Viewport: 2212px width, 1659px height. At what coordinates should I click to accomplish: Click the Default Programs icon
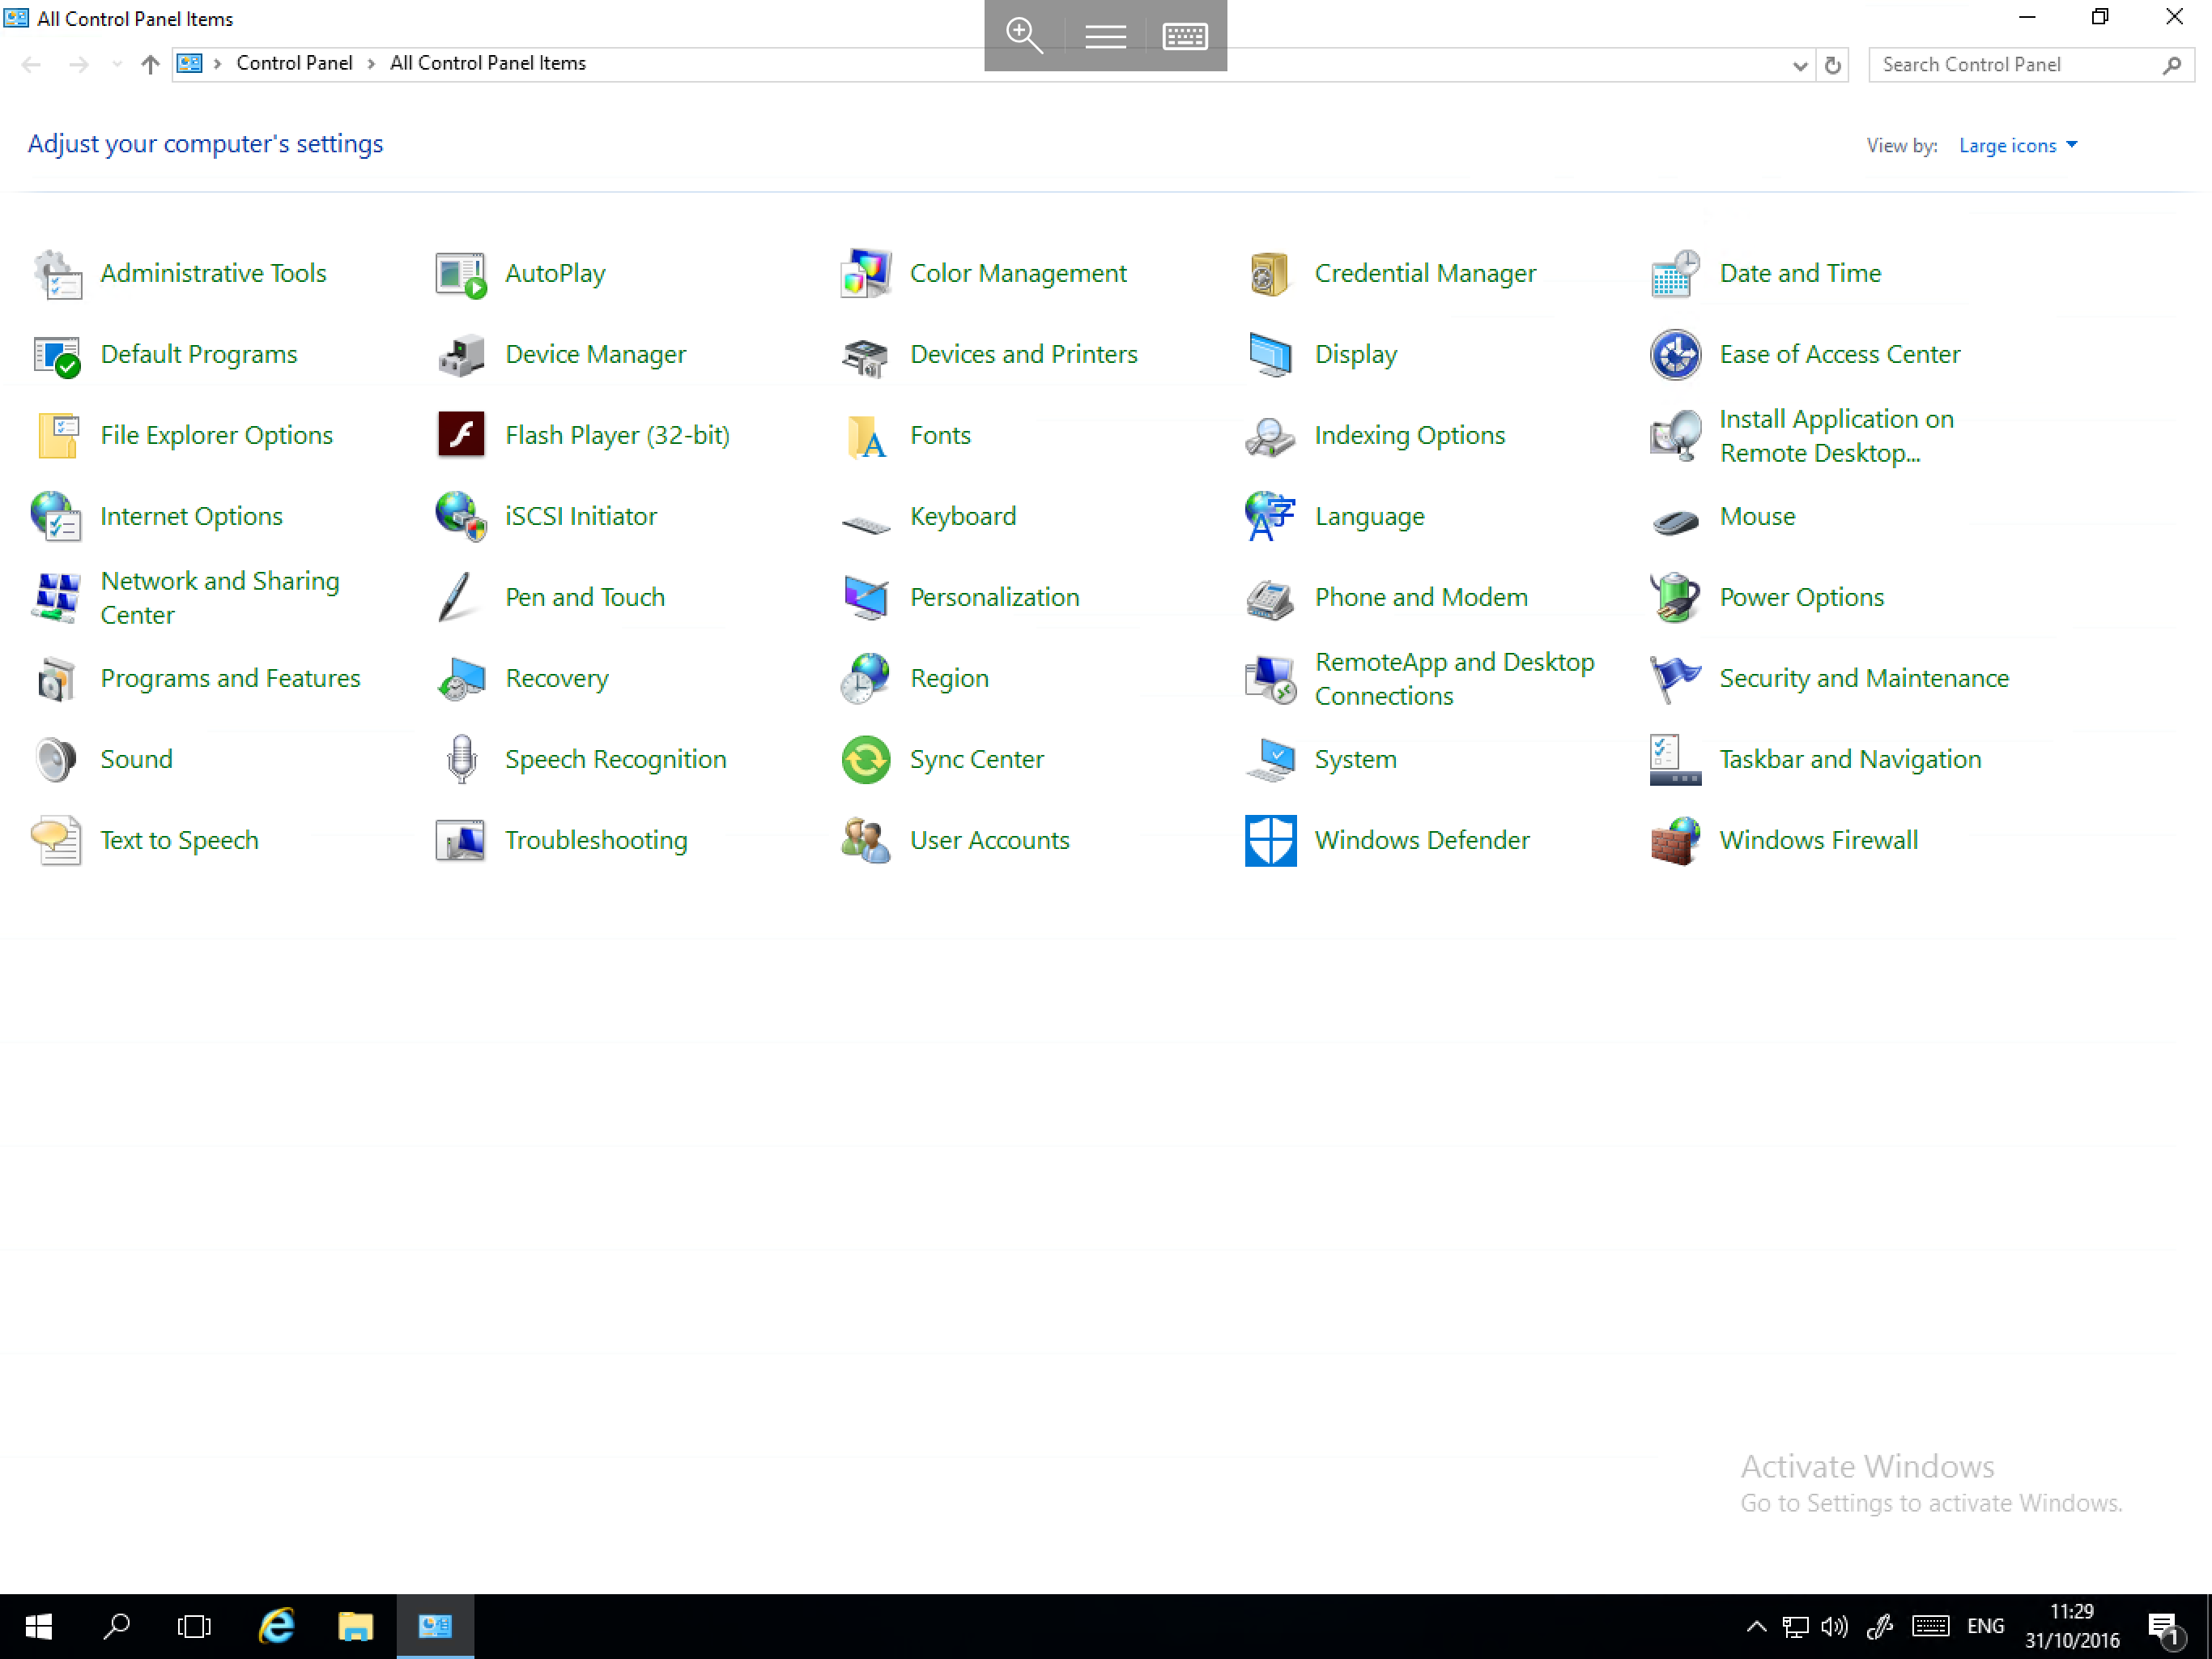[x=57, y=356]
